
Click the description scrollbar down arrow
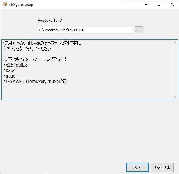(x=175, y=97)
